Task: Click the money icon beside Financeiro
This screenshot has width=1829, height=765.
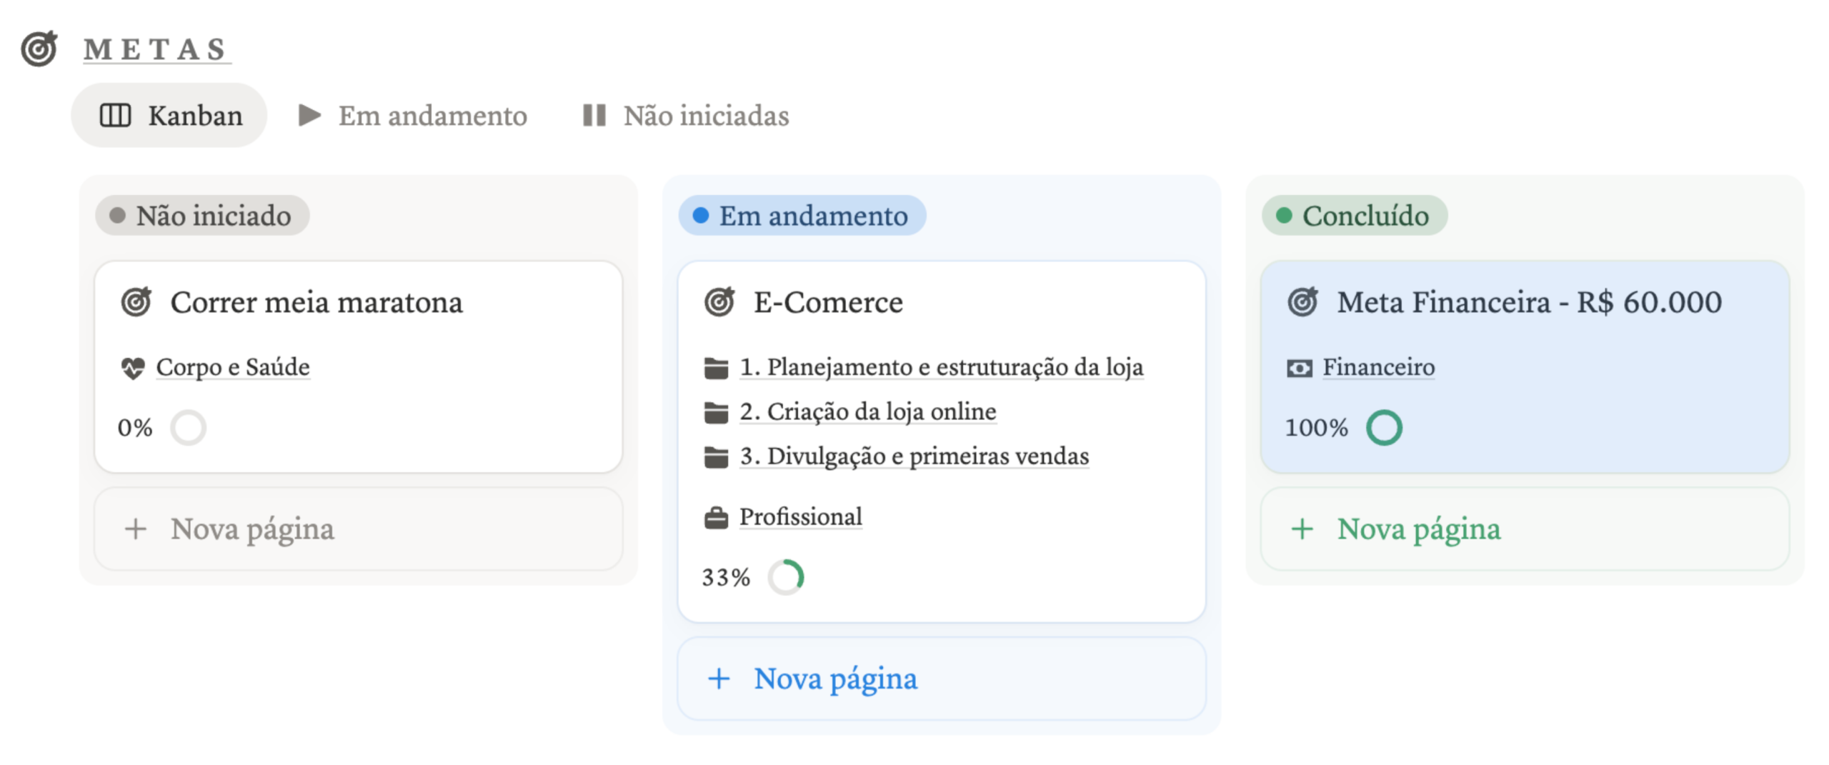Action: tap(1299, 368)
